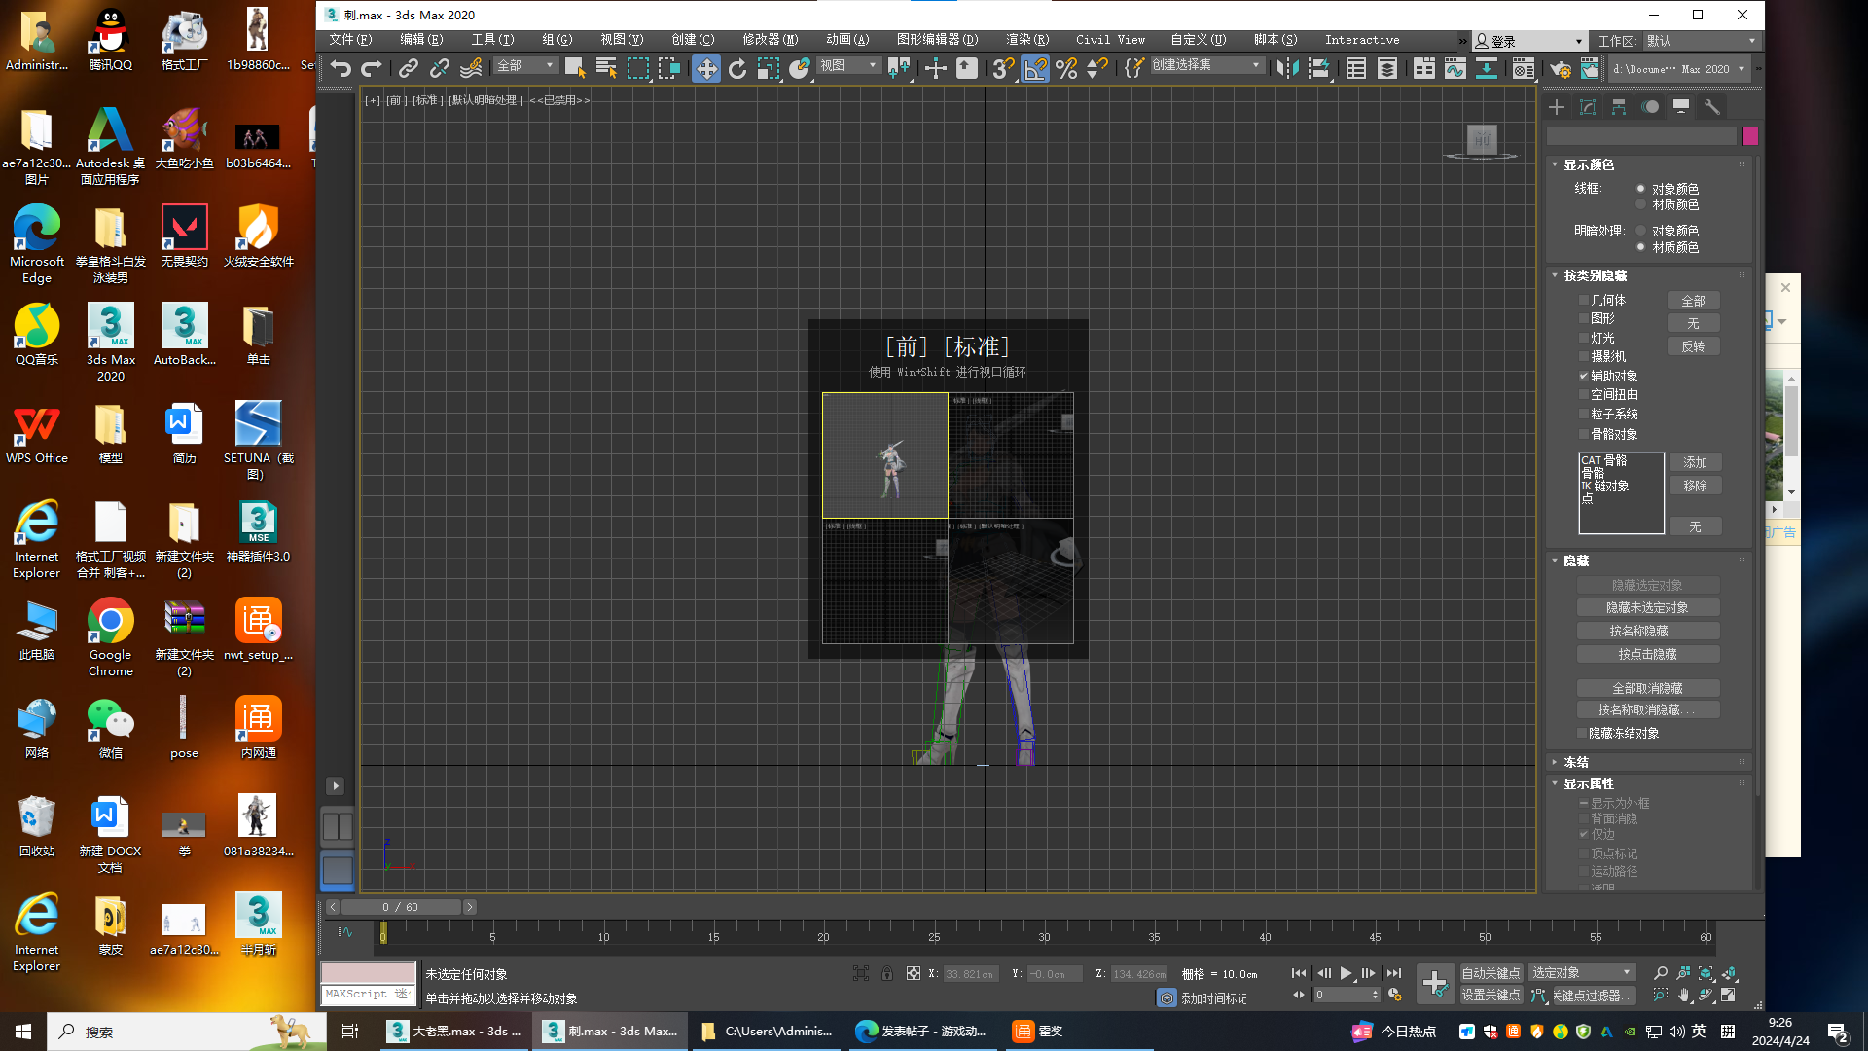Click the Select and Link icon
Image resolution: width=1868 pixels, height=1051 pixels.
pos(409,68)
